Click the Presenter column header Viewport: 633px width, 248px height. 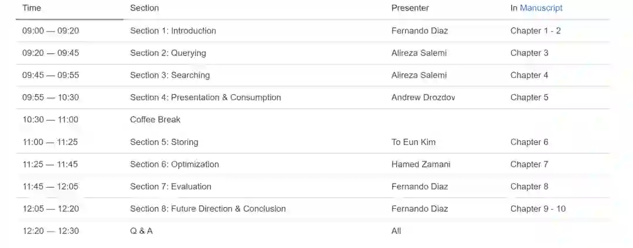pyautogui.click(x=410, y=8)
